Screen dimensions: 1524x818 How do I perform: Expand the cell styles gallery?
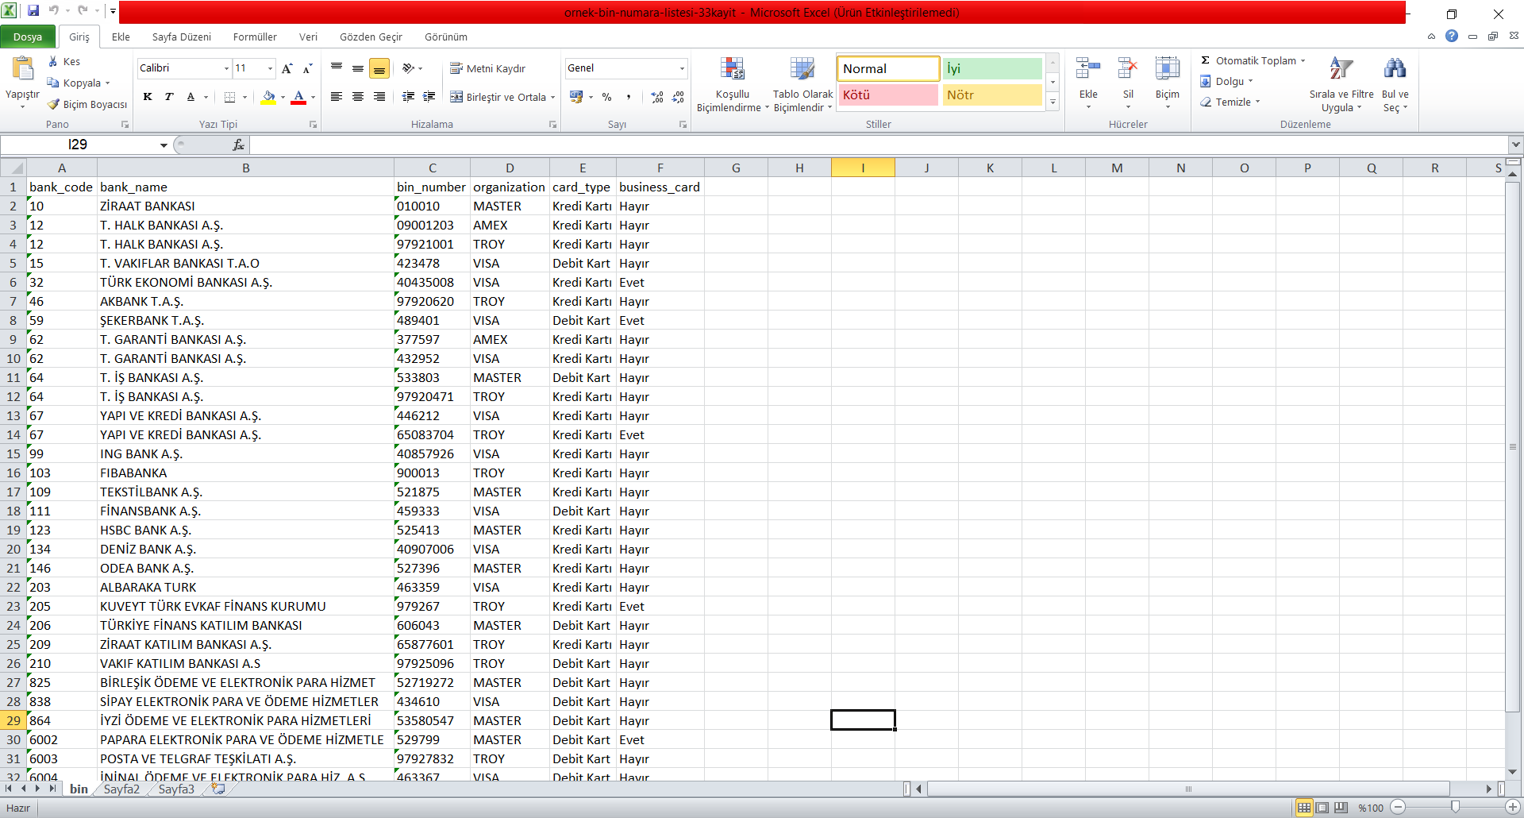point(1053,102)
